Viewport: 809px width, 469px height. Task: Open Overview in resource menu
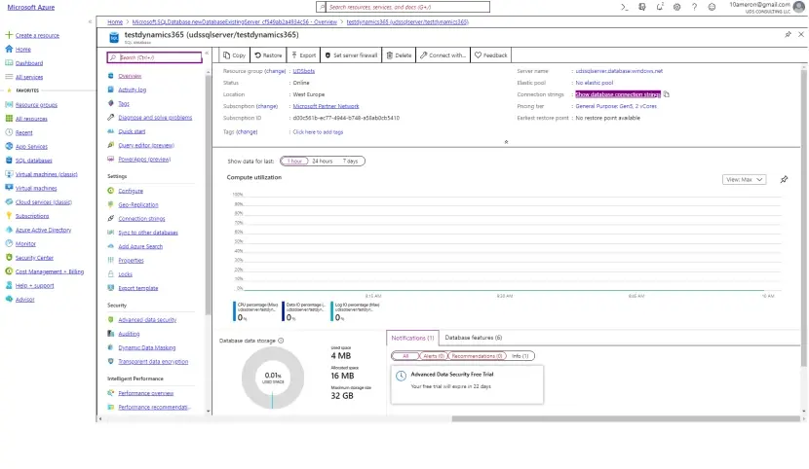click(130, 76)
